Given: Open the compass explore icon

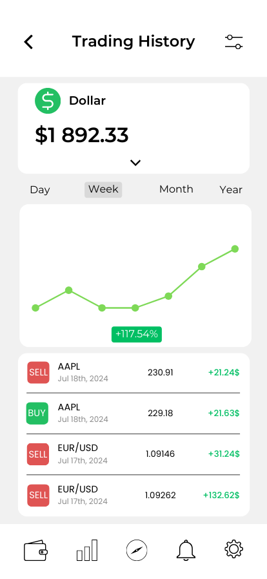Looking at the screenshot, I should 137,550.
